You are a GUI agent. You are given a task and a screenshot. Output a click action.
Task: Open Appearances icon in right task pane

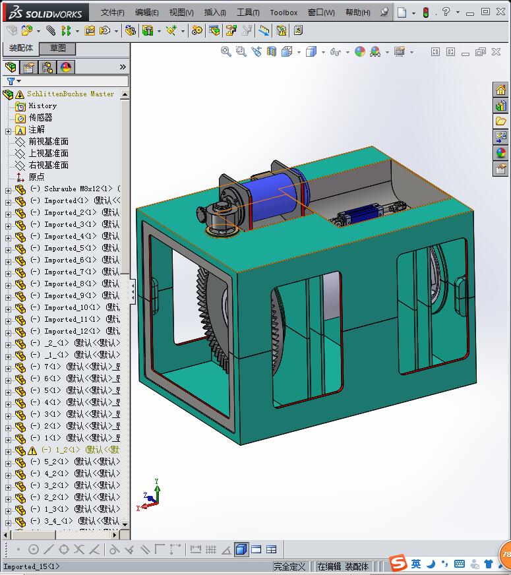500,153
